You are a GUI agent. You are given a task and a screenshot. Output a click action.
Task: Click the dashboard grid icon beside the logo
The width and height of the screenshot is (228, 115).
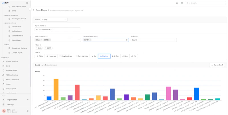click(27, 3)
